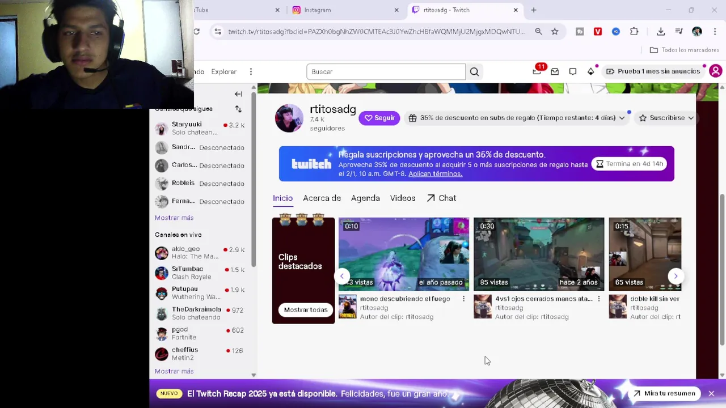The image size is (726, 408).
Task: Sort followed channels with the arrows icon
Action: pos(238,109)
